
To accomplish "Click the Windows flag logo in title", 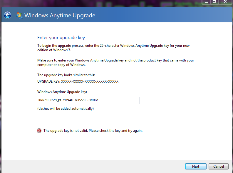I will point(19,16).
